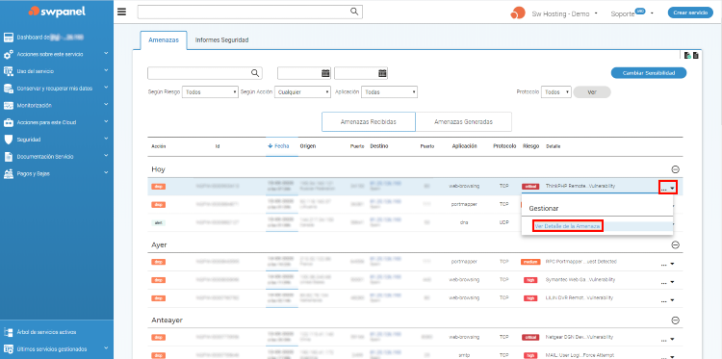This screenshot has height=359, width=722.
Task: Collapse the Anteayer group
Action: [676, 321]
